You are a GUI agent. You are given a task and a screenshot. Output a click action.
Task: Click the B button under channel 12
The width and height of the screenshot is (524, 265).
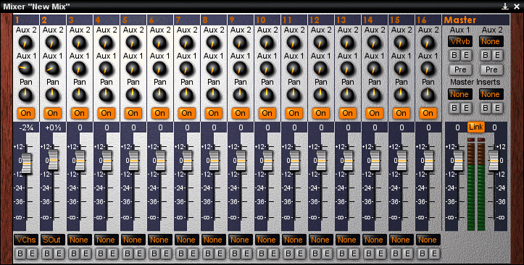315,253
